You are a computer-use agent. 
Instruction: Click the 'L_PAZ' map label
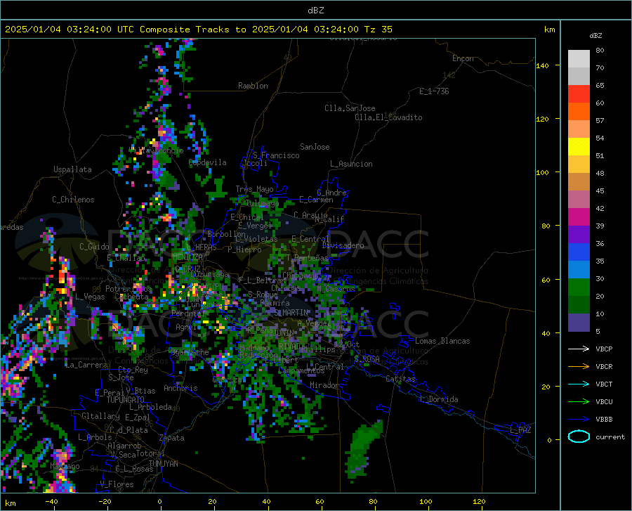(x=520, y=430)
